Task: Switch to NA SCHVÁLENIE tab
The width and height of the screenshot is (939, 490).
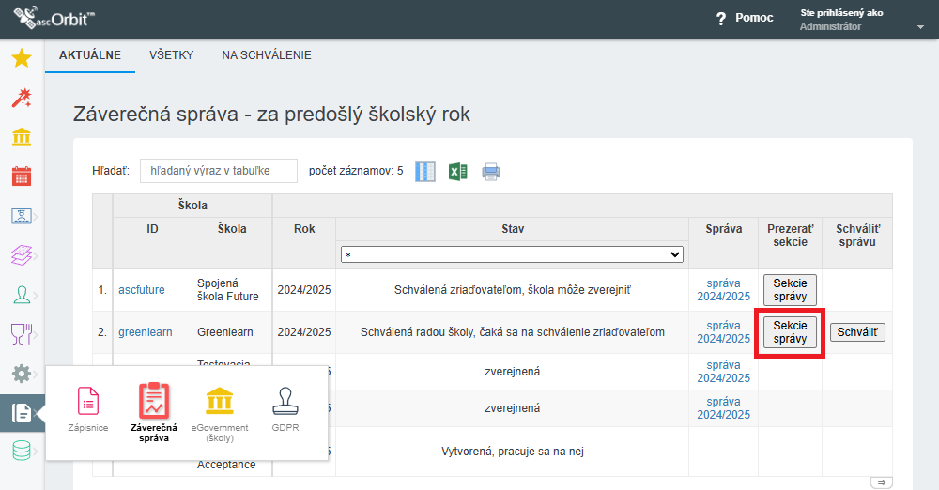Action: click(267, 55)
